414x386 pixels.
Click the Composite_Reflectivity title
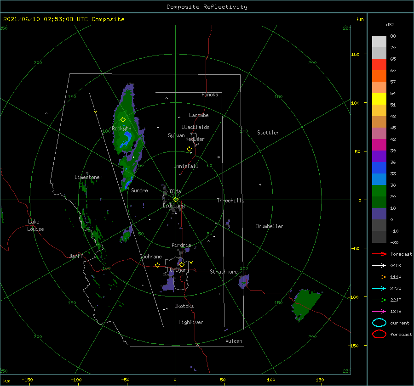(x=207, y=7)
